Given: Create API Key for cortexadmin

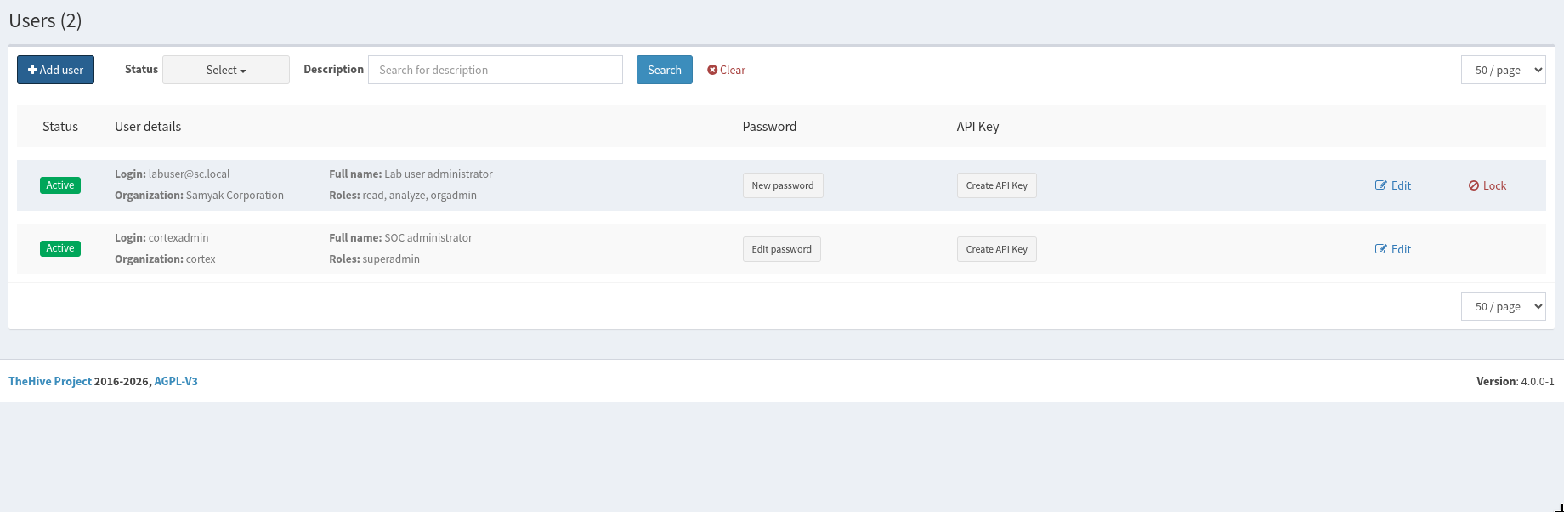Looking at the screenshot, I should 997,249.
